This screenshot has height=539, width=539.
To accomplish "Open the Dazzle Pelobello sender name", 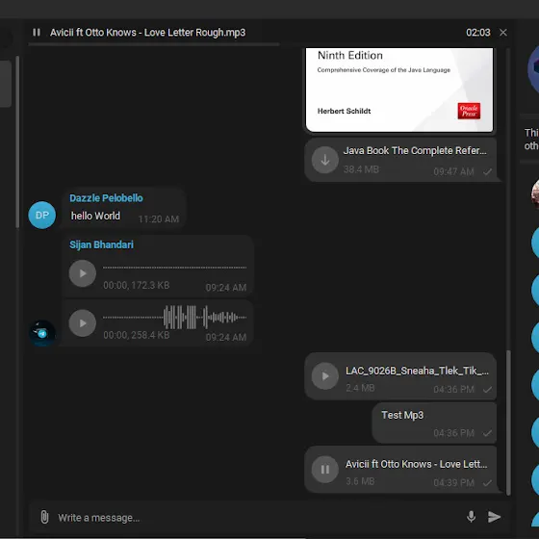I will pos(106,198).
